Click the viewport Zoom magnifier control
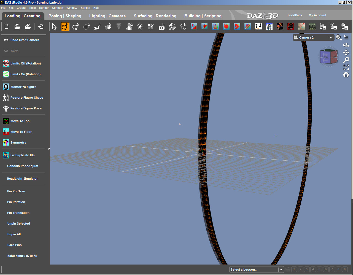353x275 pixels. [346, 60]
